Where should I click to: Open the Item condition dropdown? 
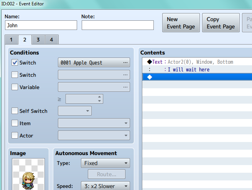[x=94, y=123]
